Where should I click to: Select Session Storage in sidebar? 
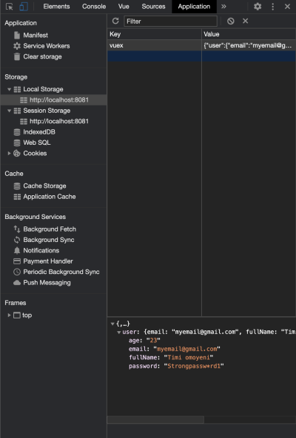47,111
